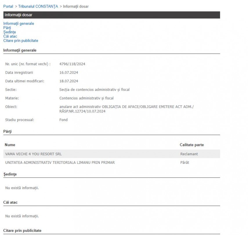The width and height of the screenshot is (248, 235).
Task: Click the Obiect label
Action: (x=11, y=107)
